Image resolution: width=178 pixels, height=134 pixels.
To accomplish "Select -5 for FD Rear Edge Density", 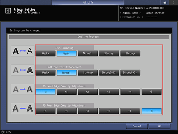I will (45, 111).
